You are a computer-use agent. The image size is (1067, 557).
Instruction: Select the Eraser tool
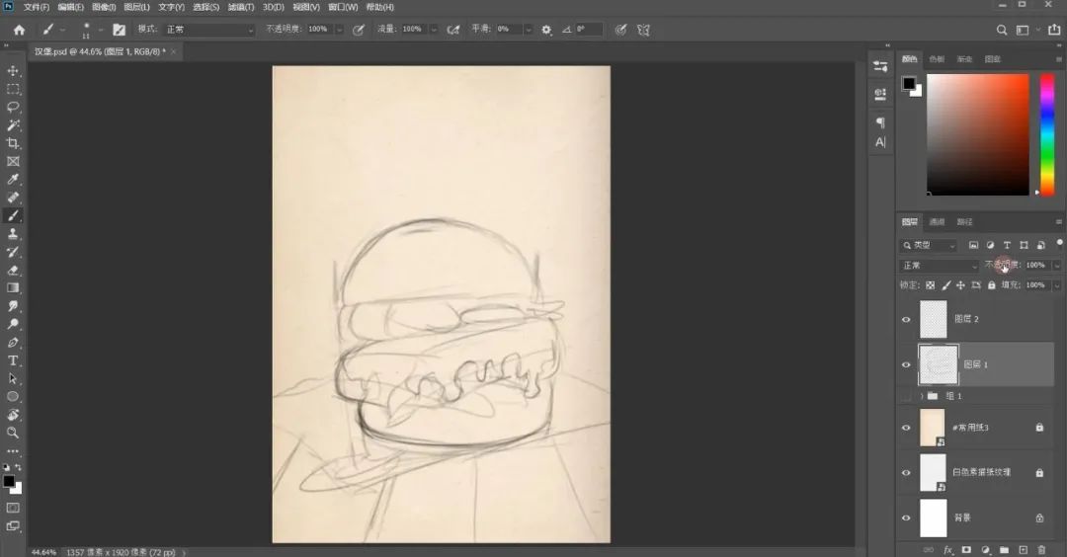(13, 270)
